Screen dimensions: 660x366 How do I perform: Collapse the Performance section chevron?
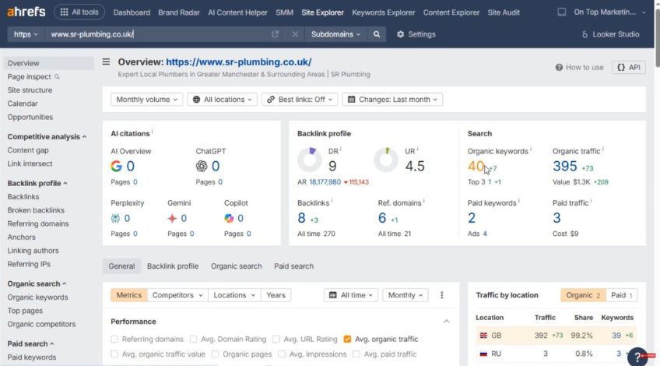pos(446,322)
